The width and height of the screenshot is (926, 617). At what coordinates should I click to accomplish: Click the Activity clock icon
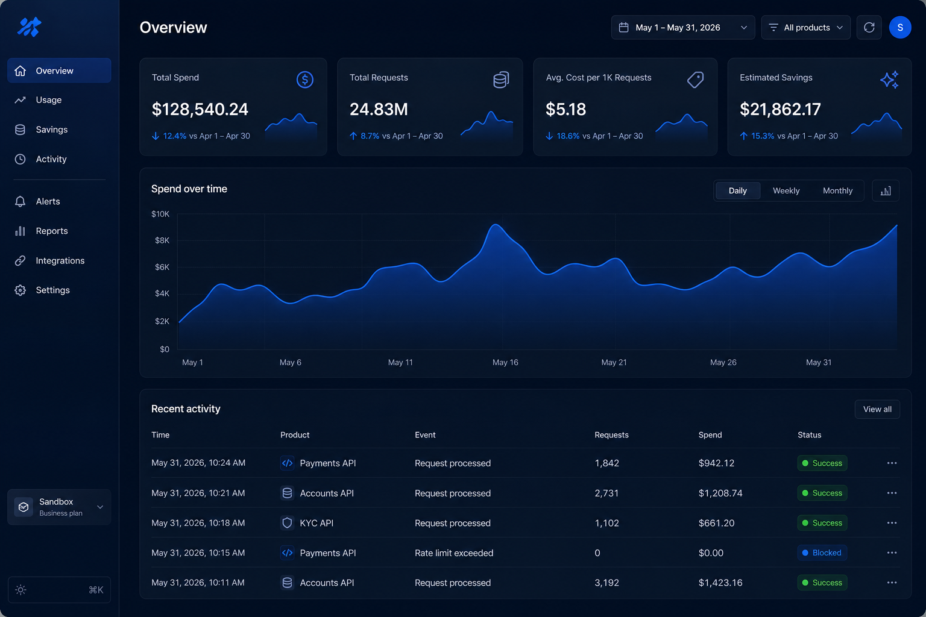click(x=20, y=159)
